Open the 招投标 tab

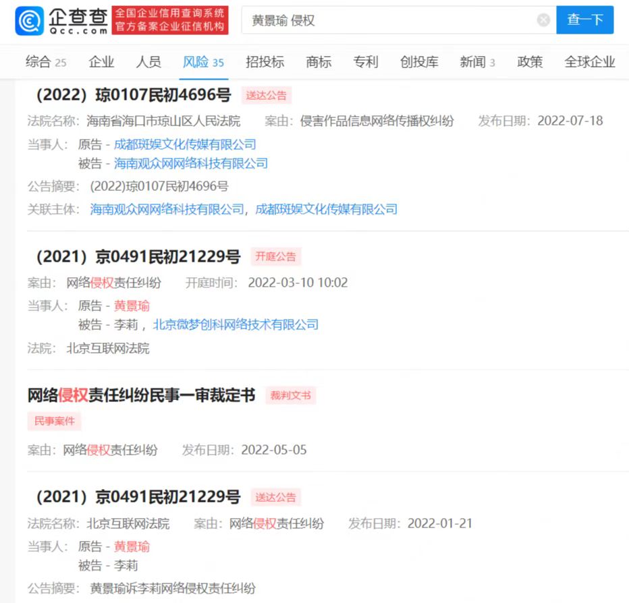265,62
